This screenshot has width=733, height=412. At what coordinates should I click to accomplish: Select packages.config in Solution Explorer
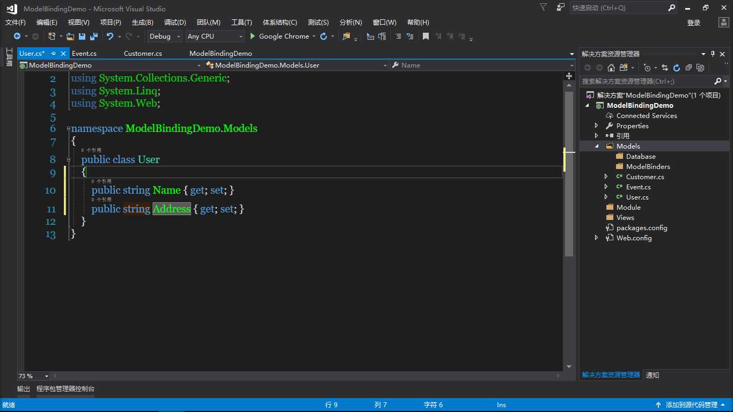click(642, 228)
